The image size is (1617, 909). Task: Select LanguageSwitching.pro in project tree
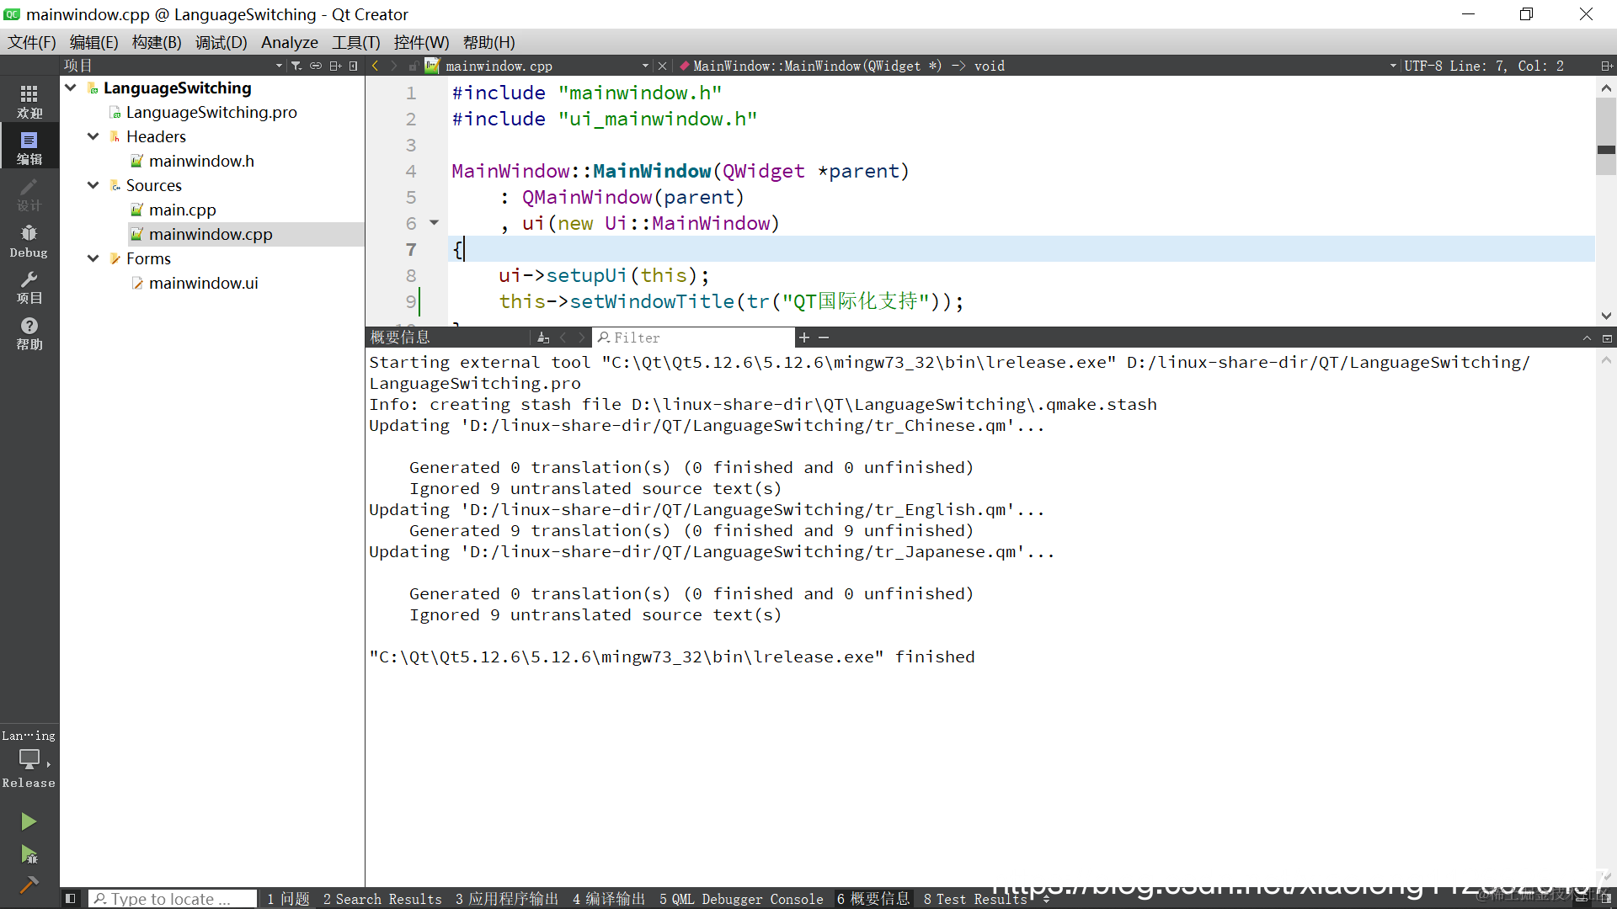point(211,112)
